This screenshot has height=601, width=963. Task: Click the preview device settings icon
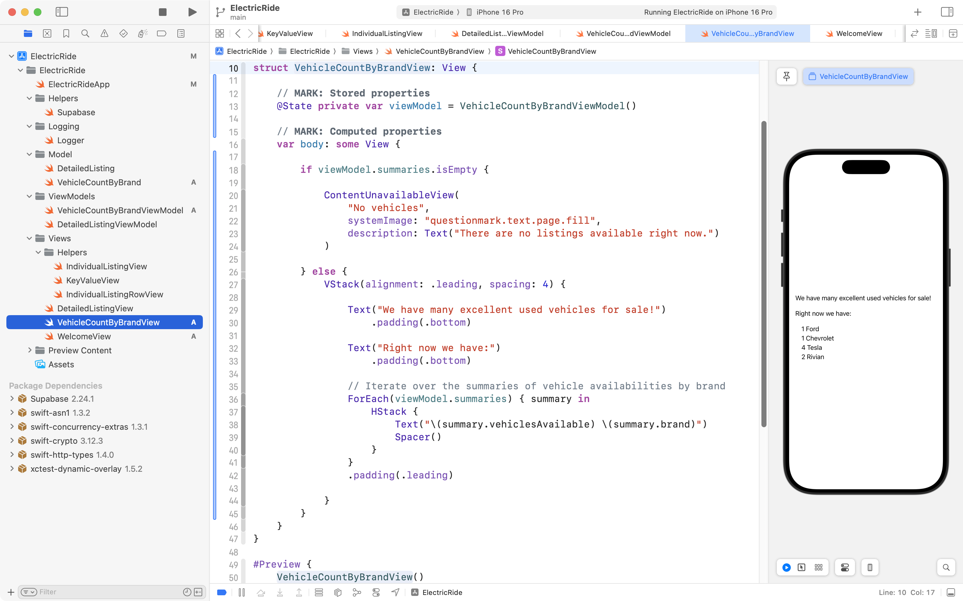[845, 567]
